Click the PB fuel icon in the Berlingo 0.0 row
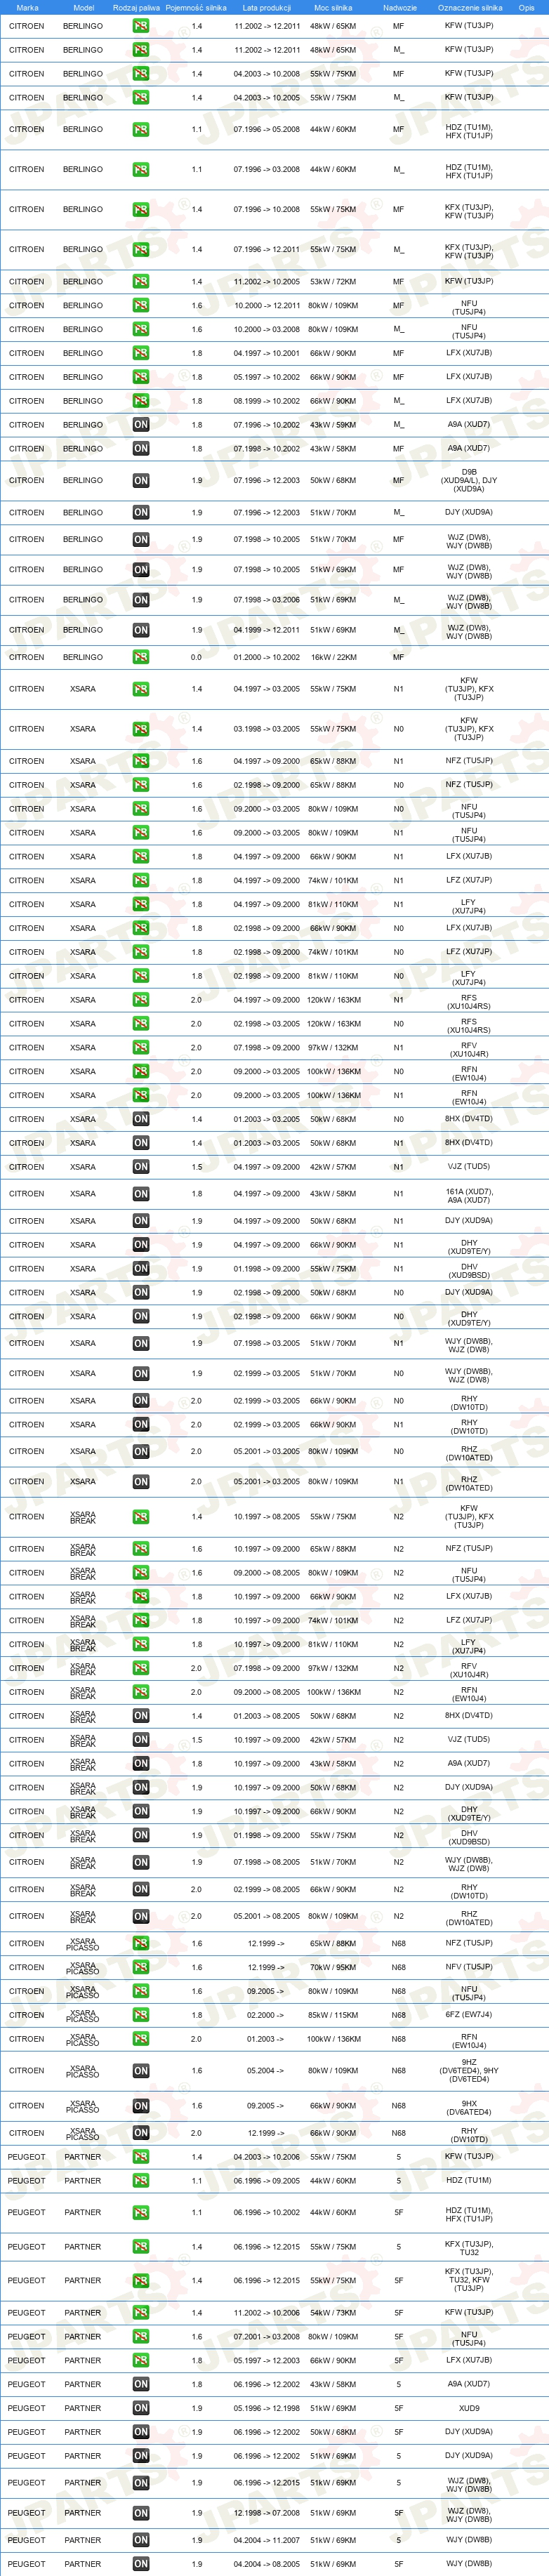The height and width of the screenshot is (2576, 549). pyautogui.click(x=141, y=657)
